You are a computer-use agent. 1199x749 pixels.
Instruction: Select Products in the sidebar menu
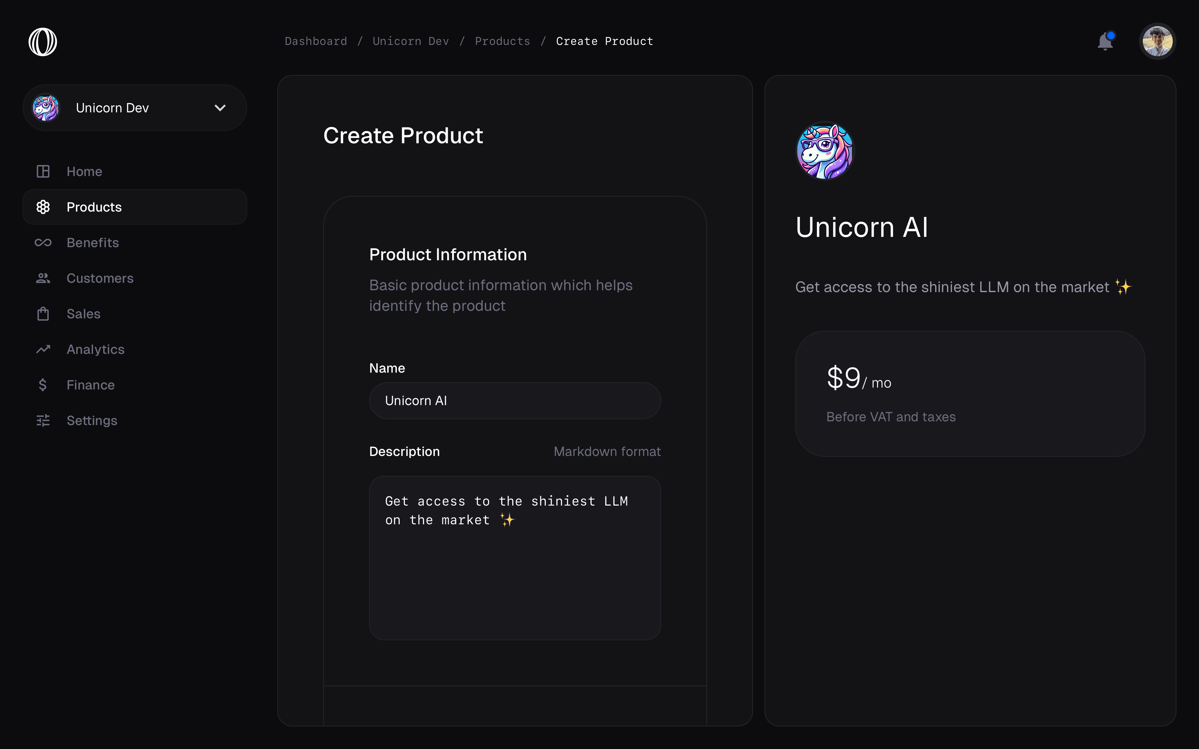pyautogui.click(x=94, y=207)
